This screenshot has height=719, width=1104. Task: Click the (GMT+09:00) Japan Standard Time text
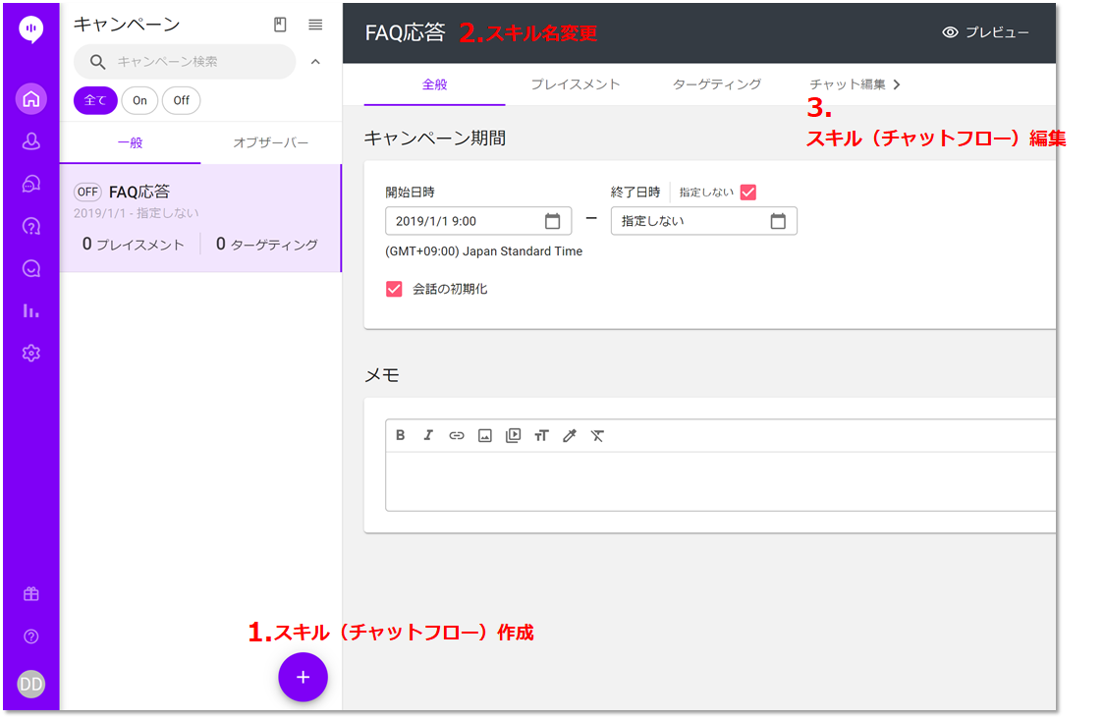[x=483, y=251]
